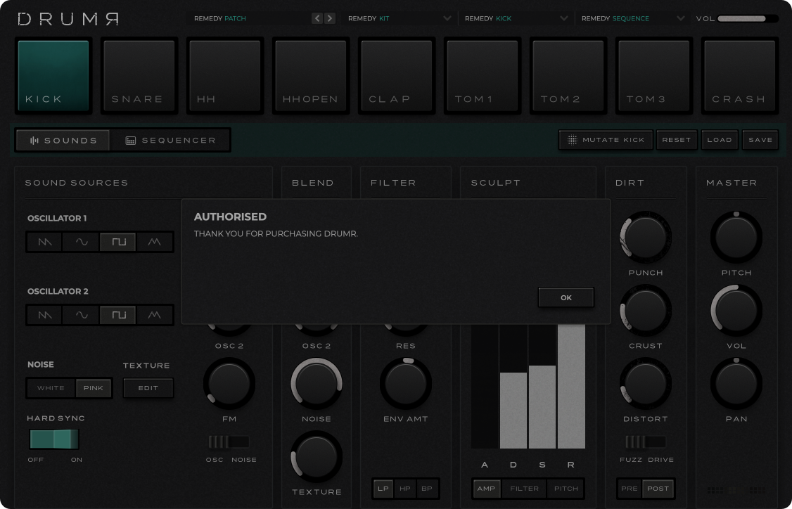The width and height of the screenshot is (792, 509).
Task: Select the FILTER envelope tab
Action: coord(524,489)
